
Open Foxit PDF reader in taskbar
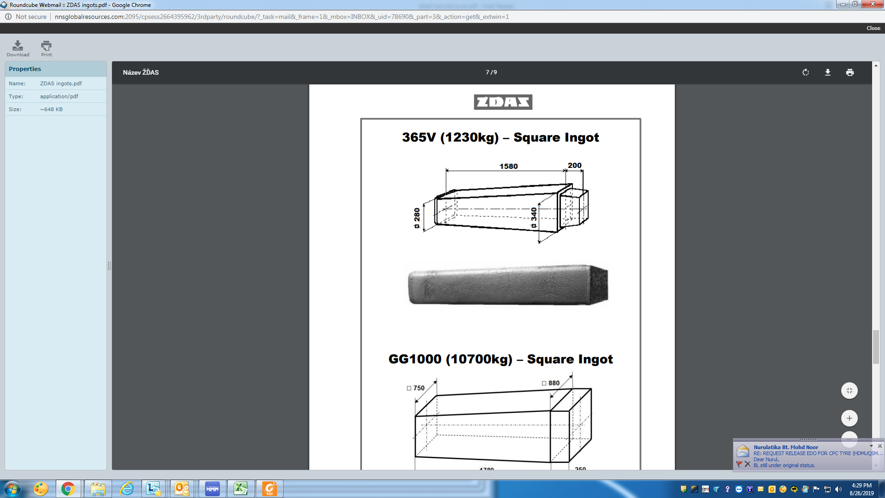click(x=270, y=489)
